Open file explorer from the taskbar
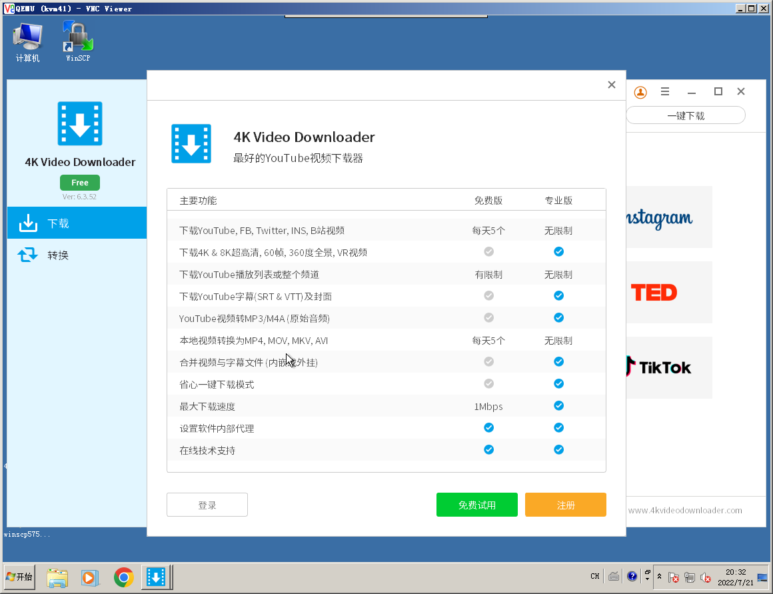 pyautogui.click(x=57, y=577)
